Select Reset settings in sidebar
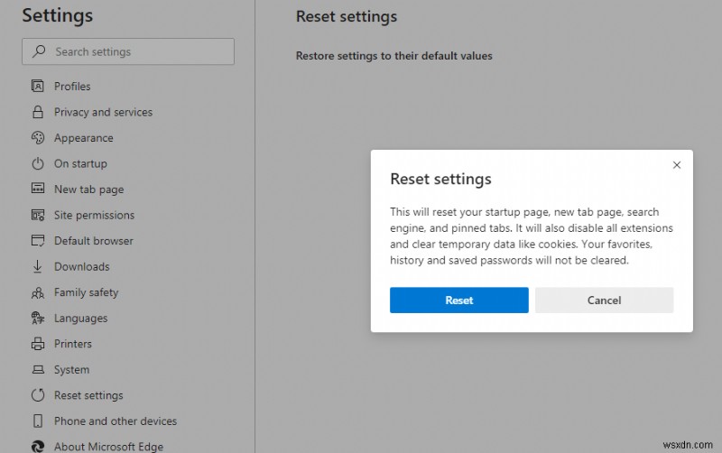This screenshot has height=453, width=722. coord(88,395)
